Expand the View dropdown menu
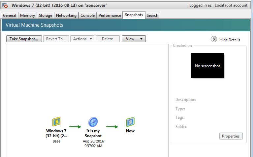The height and width of the screenshot is (157, 253). pyautogui.click(x=134, y=39)
